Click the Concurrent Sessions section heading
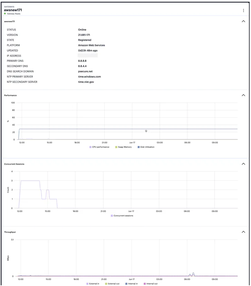 pos(14,164)
